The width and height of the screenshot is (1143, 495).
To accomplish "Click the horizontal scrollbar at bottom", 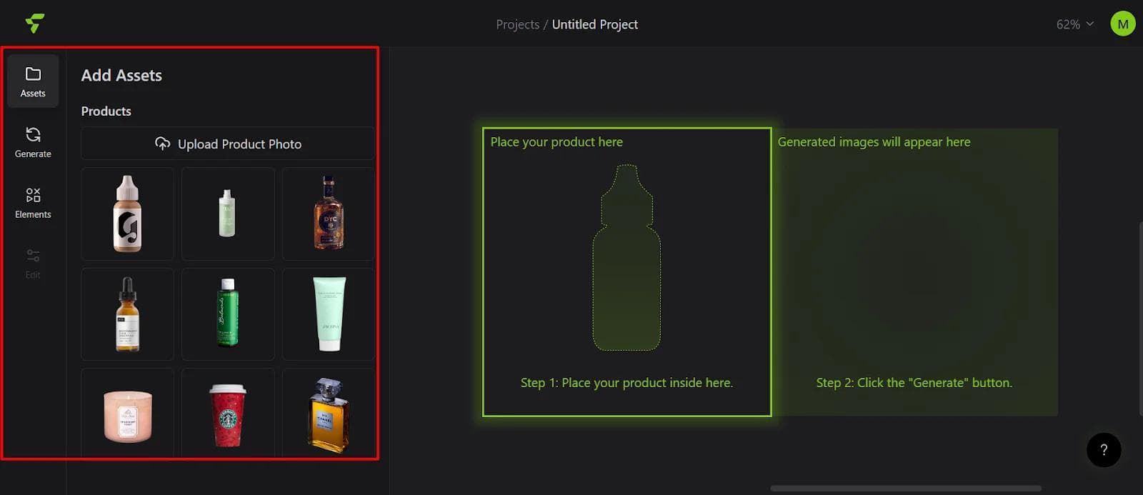I will pyautogui.click(x=905, y=489).
